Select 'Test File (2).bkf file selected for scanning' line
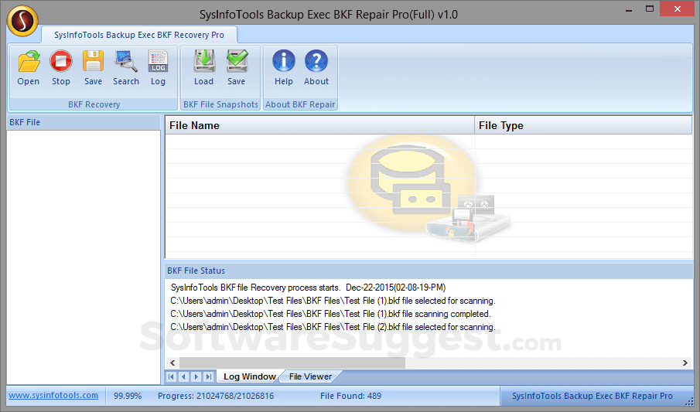The height and width of the screenshot is (412, 700). pos(333,327)
